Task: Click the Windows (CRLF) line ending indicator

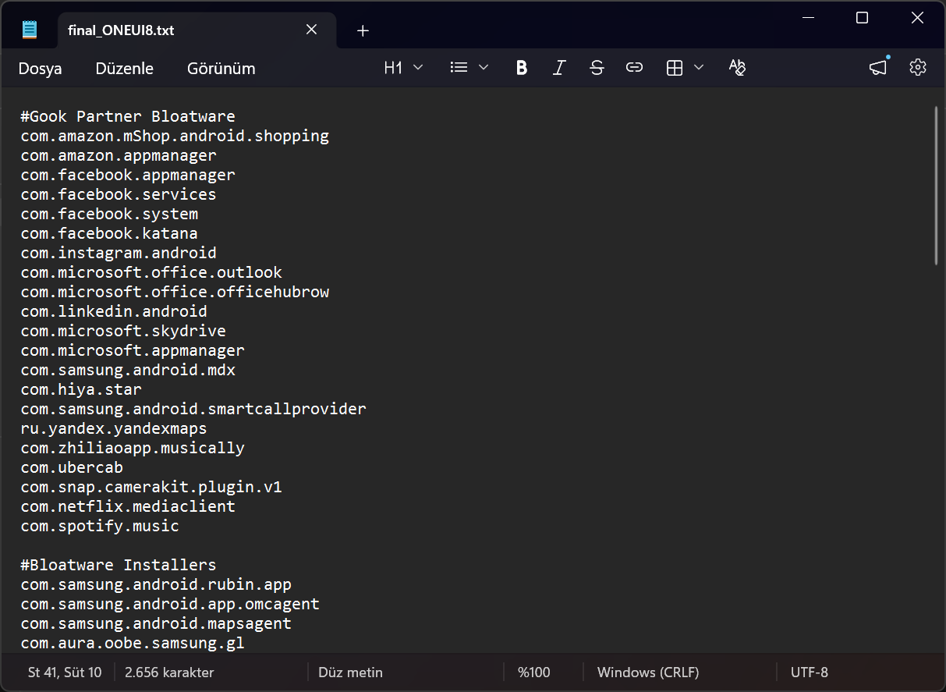Action: coord(648,672)
